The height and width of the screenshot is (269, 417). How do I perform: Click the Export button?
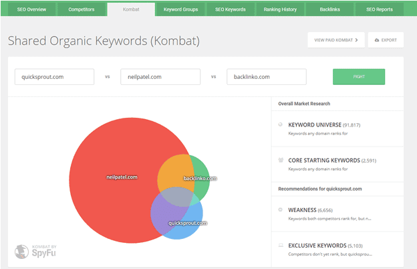(x=386, y=40)
